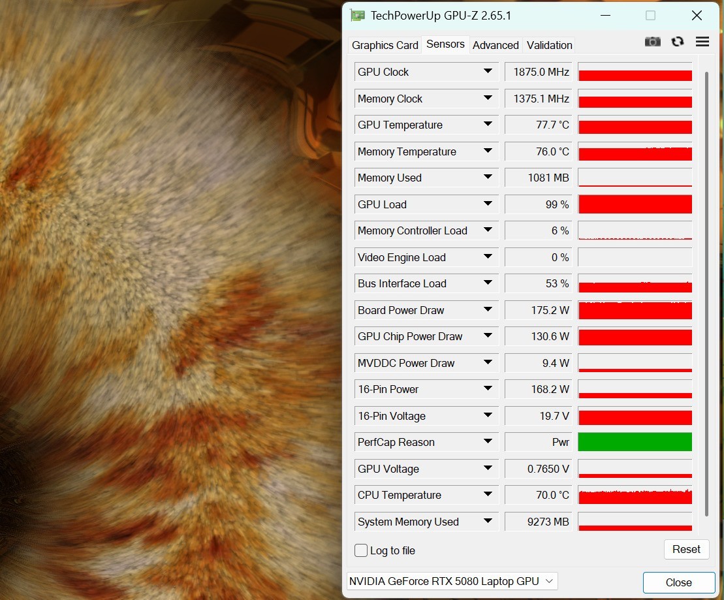The width and height of the screenshot is (724, 600).
Task: Click the Close button at bottom
Action: click(x=678, y=582)
